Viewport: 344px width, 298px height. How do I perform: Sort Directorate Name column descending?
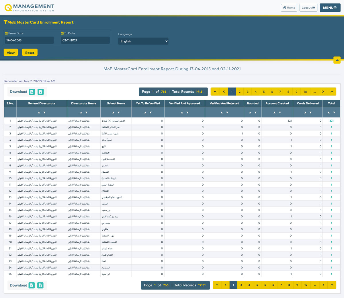pos(86,112)
